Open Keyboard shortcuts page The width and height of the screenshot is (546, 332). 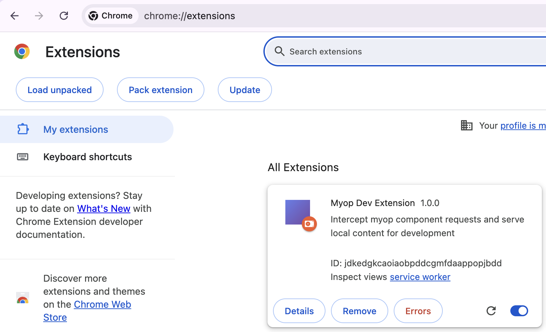point(87,157)
